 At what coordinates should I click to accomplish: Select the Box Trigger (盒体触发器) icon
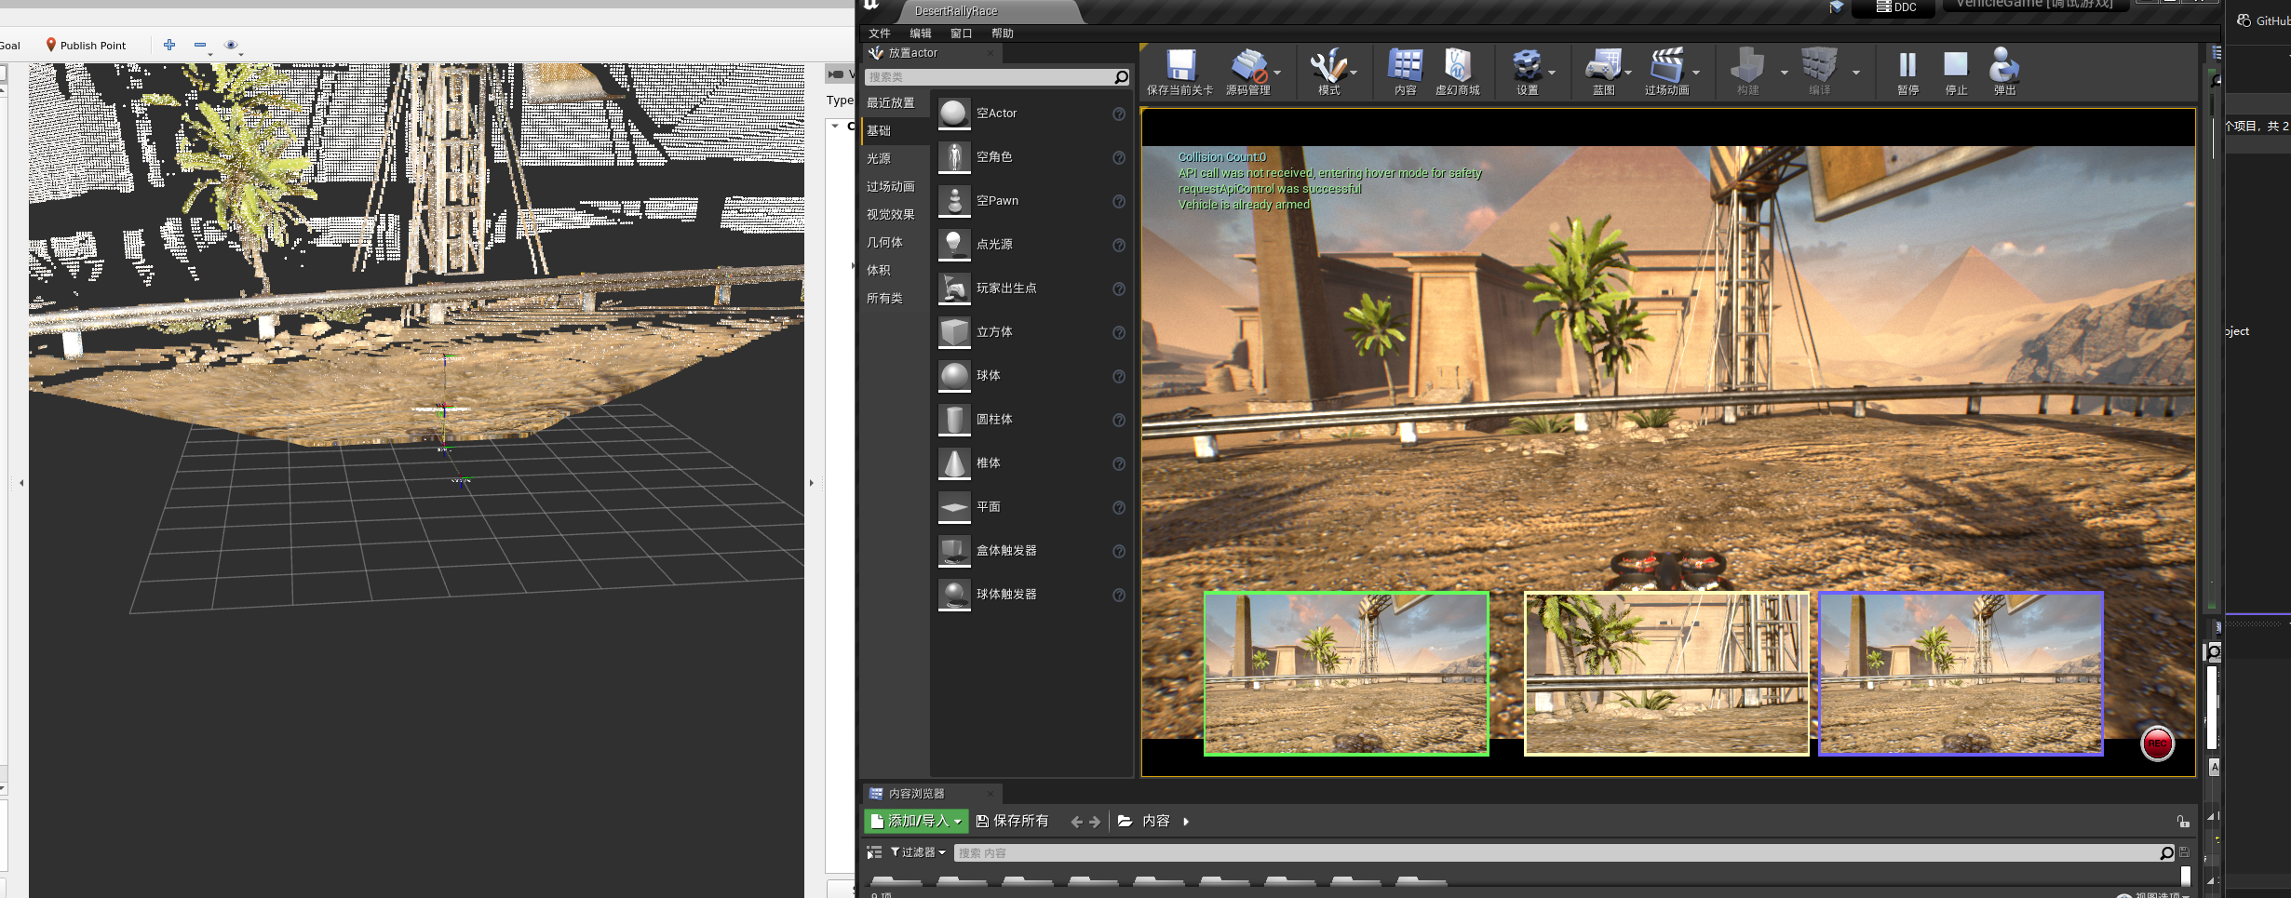(x=954, y=551)
